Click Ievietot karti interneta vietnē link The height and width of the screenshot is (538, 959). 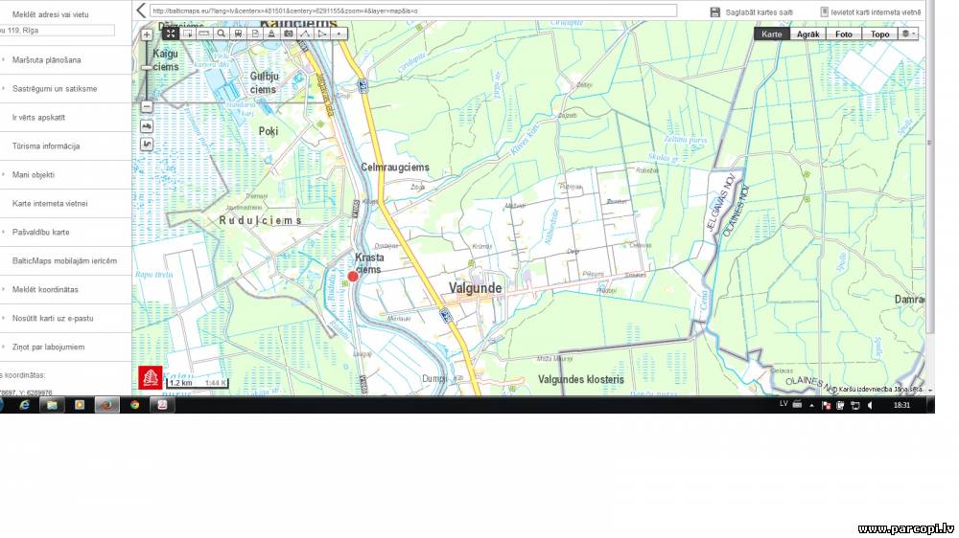(x=876, y=12)
